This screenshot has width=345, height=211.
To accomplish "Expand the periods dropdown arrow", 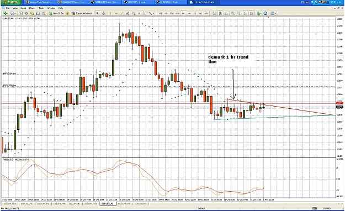I will click(268, 13).
